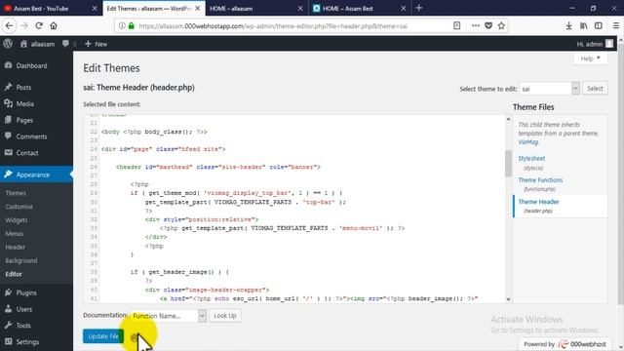
Task: Open the admin user avatar
Action: tap(609, 44)
